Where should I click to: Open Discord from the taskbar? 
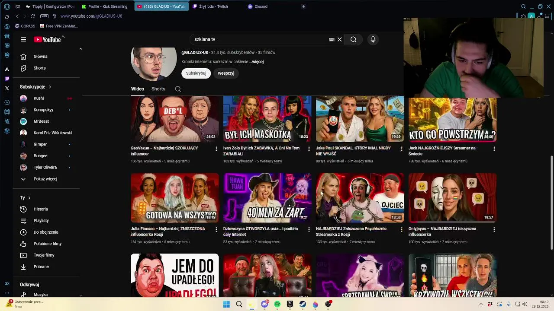coord(264,304)
